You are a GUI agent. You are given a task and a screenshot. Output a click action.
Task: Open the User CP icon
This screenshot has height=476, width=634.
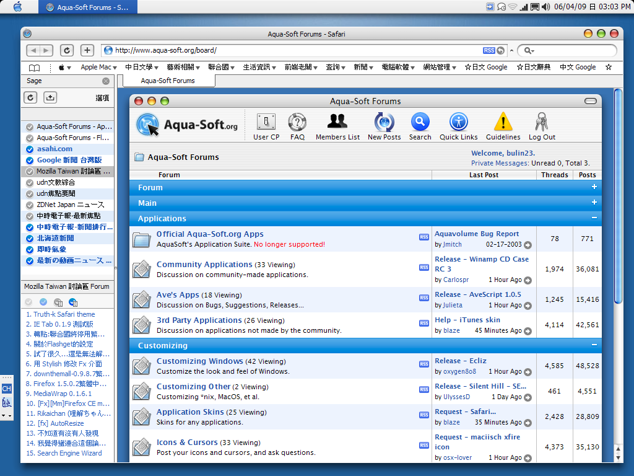click(x=266, y=121)
